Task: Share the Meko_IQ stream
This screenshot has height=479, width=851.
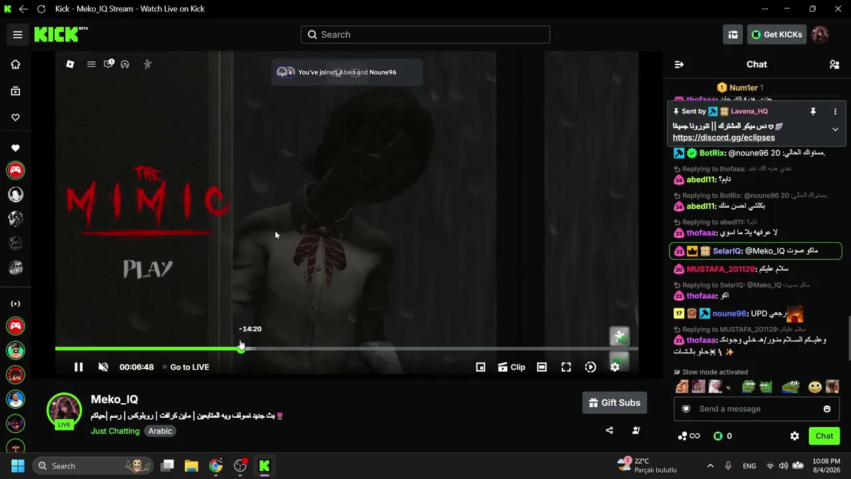Action: [609, 430]
